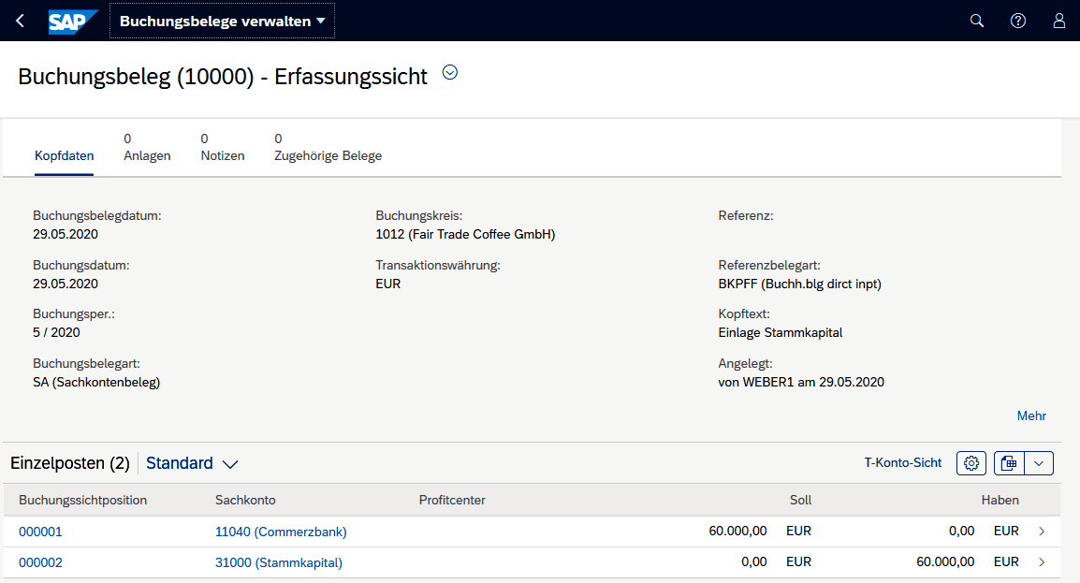The height and width of the screenshot is (583, 1080).
Task: Click the back arrow in header
Action: pos(21,21)
